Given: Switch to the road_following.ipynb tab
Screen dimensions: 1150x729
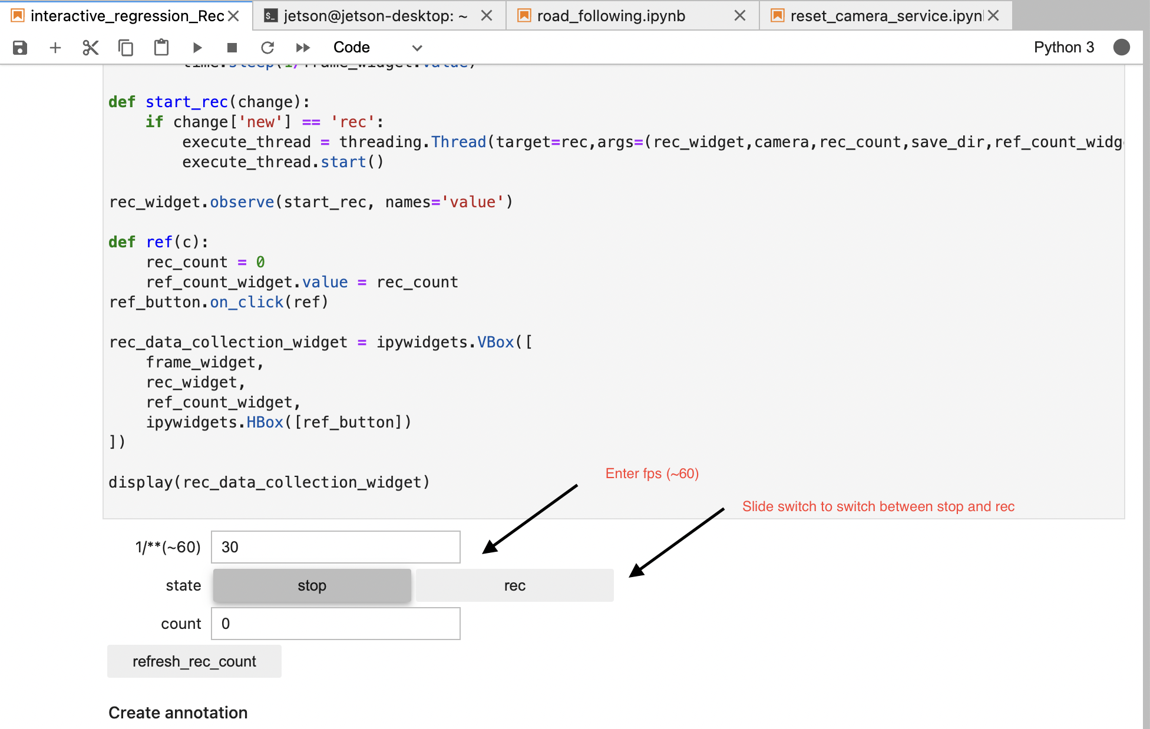Looking at the screenshot, I should (x=610, y=15).
